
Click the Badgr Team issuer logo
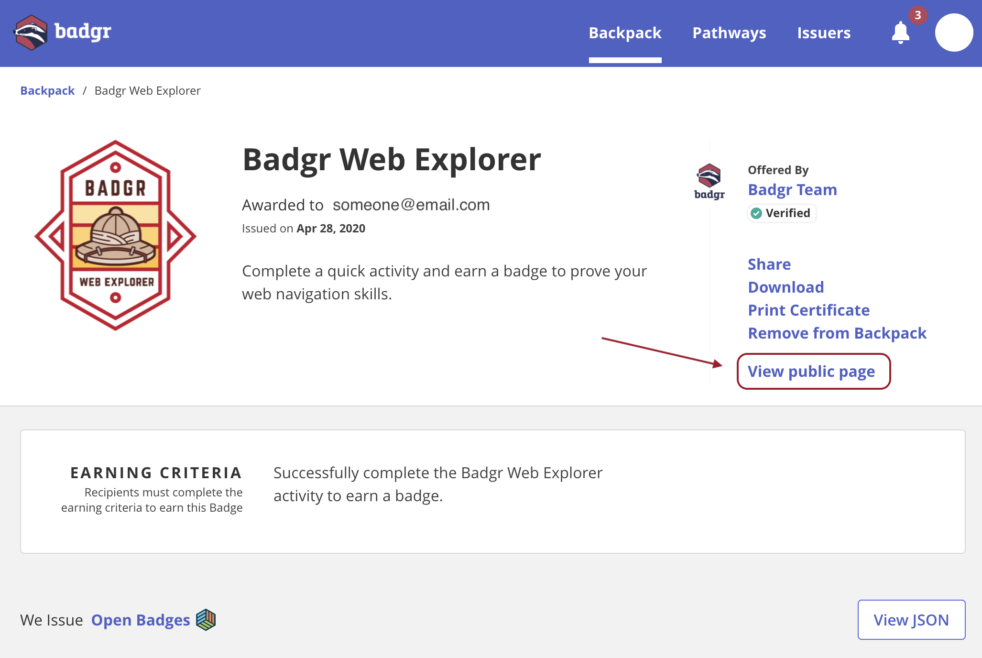709,182
